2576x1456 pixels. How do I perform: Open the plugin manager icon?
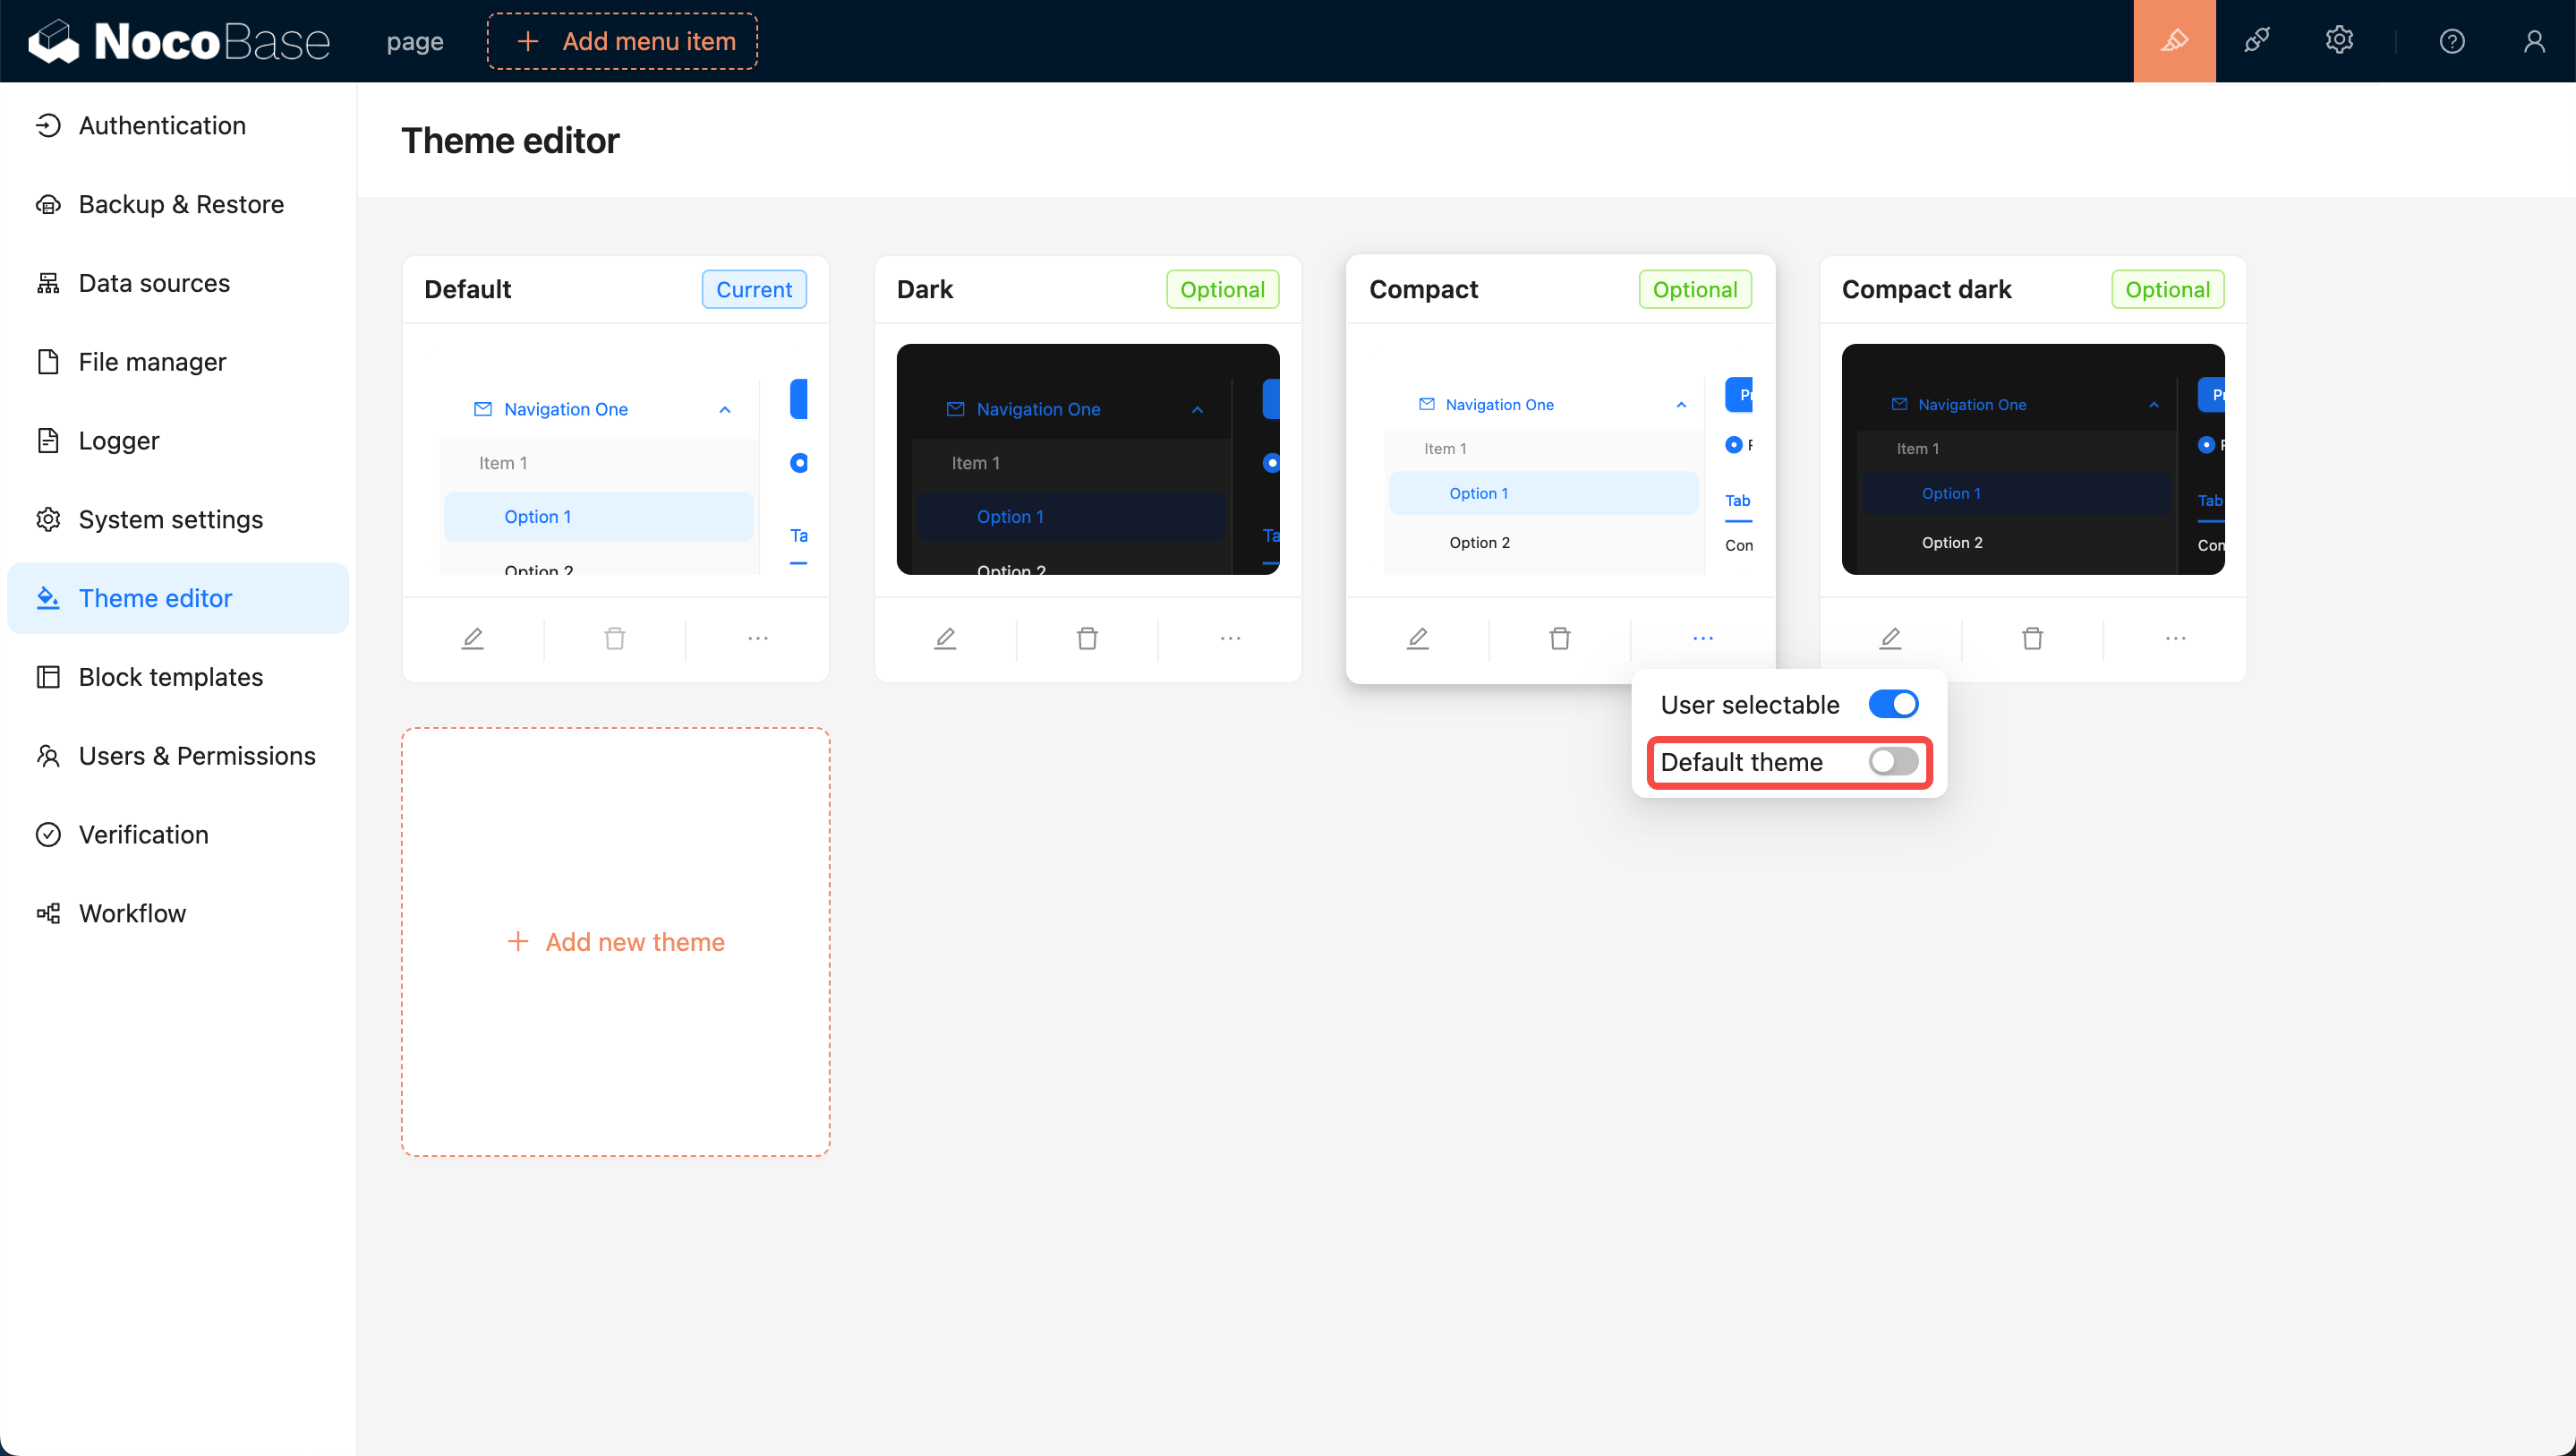(x=2257, y=41)
